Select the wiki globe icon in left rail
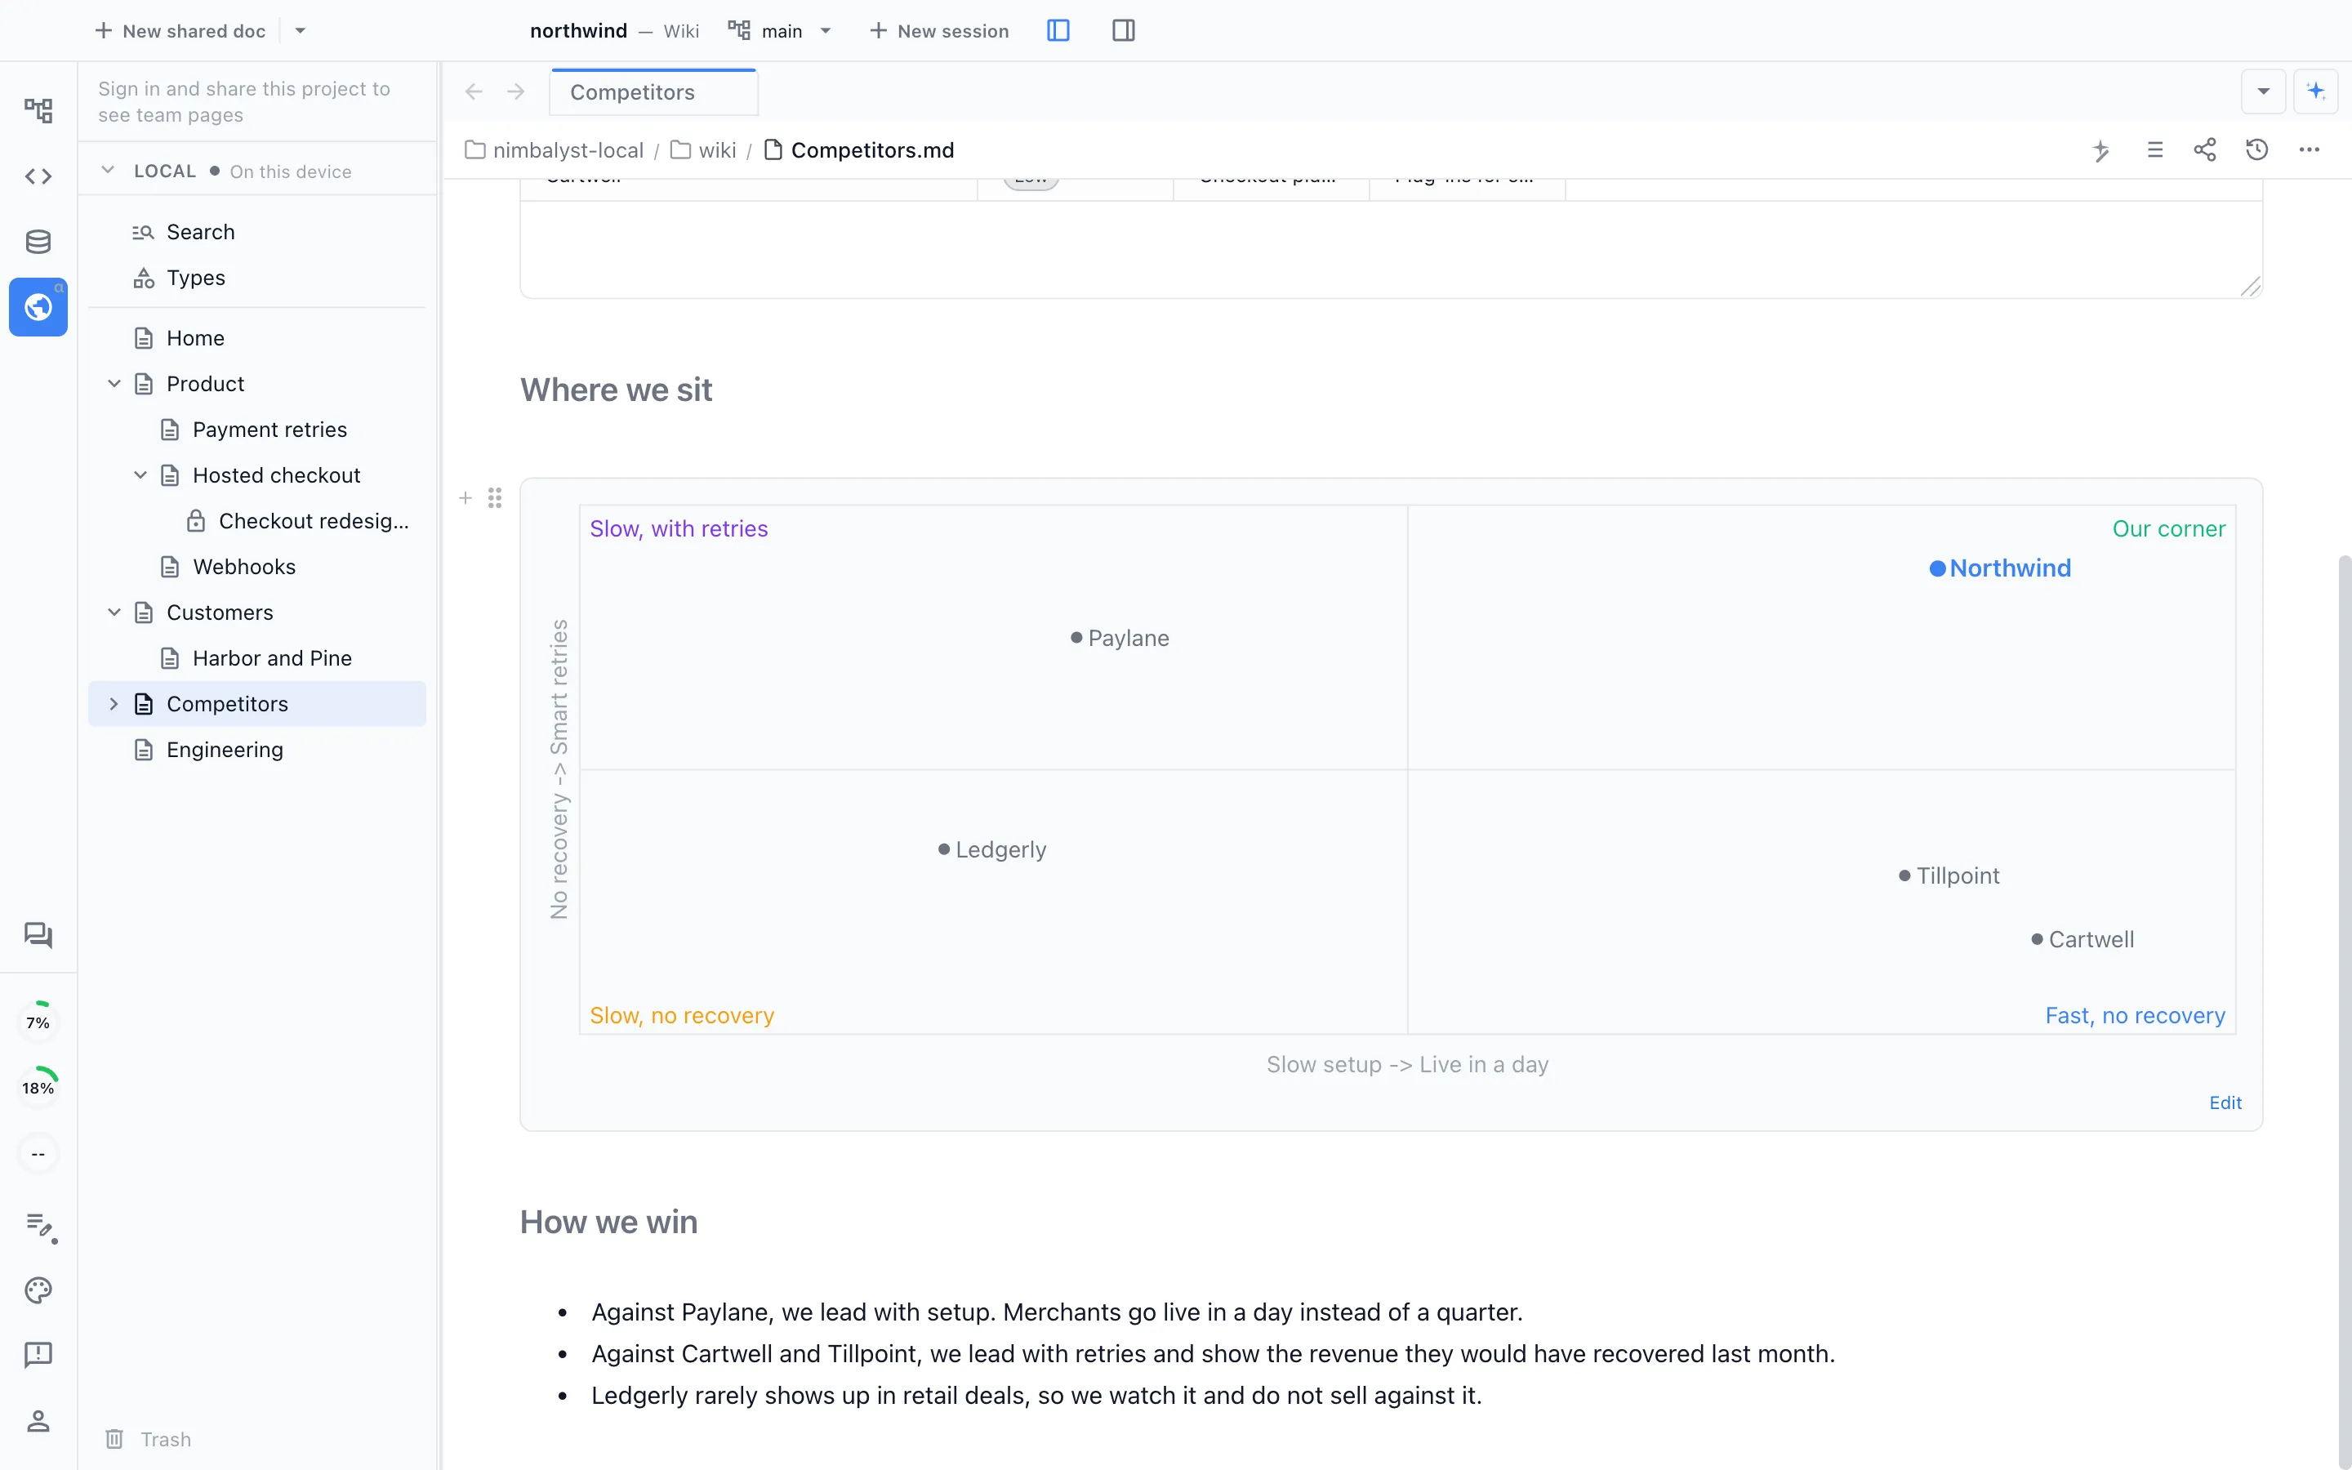2352x1470 pixels. [38, 307]
